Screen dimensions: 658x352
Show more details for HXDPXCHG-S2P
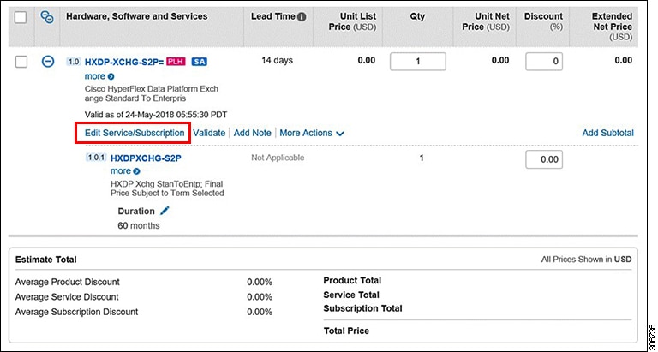tap(125, 171)
